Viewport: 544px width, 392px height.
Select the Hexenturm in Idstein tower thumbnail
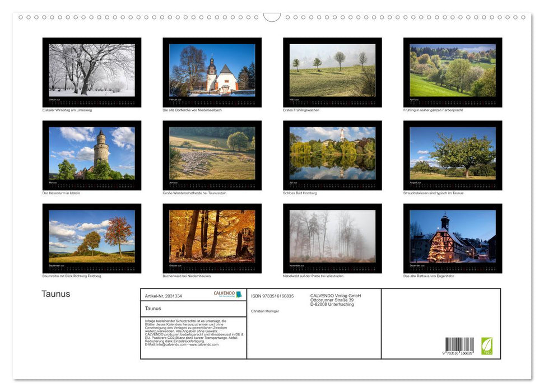pyautogui.click(x=91, y=153)
